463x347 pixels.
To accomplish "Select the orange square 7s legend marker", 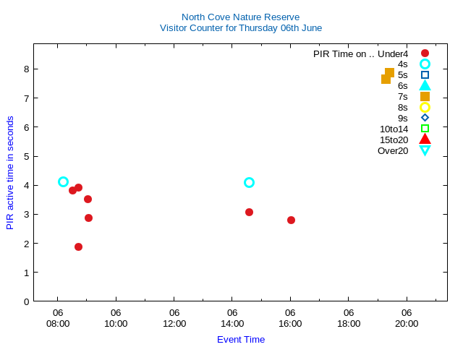I will [x=425, y=97].
